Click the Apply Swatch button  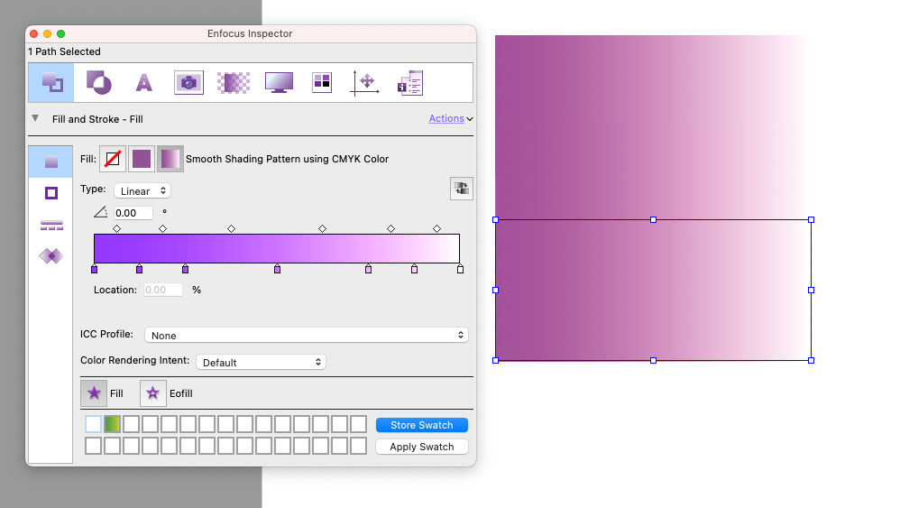point(422,447)
